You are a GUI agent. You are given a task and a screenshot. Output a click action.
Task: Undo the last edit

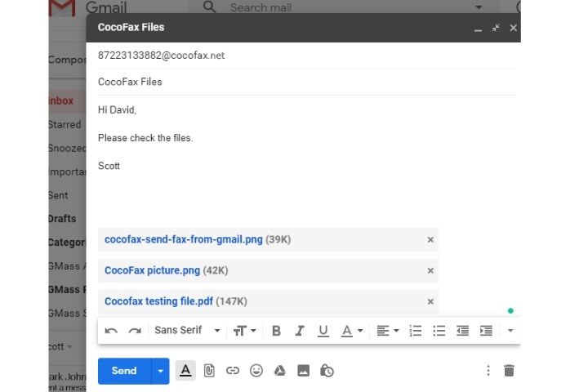111,331
